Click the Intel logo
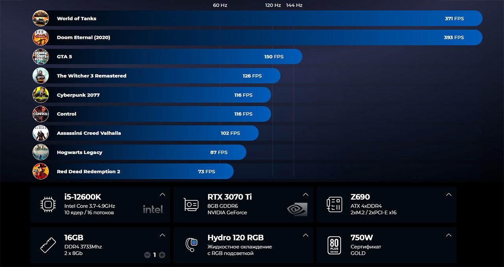The height and width of the screenshot is (267, 504). tap(153, 209)
